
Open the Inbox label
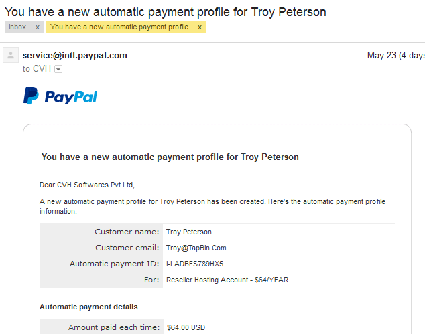pos(17,27)
